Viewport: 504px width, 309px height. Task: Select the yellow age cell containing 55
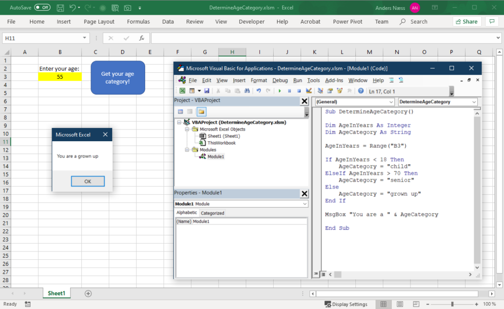pos(60,77)
